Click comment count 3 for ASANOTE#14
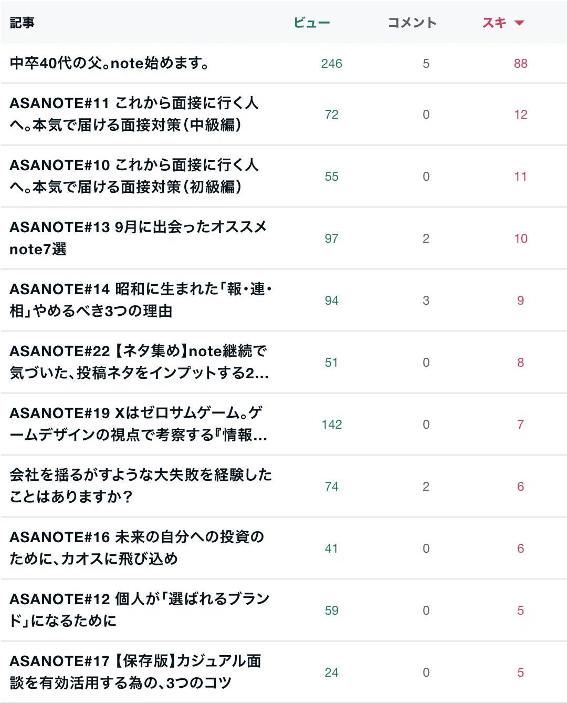567x703 pixels. click(x=426, y=301)
